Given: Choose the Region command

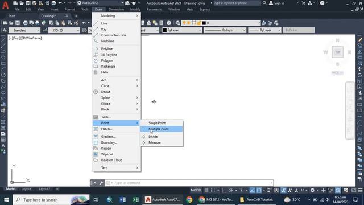Looking at the screenshot, I should pyautogui.click(x=117, y=148).
